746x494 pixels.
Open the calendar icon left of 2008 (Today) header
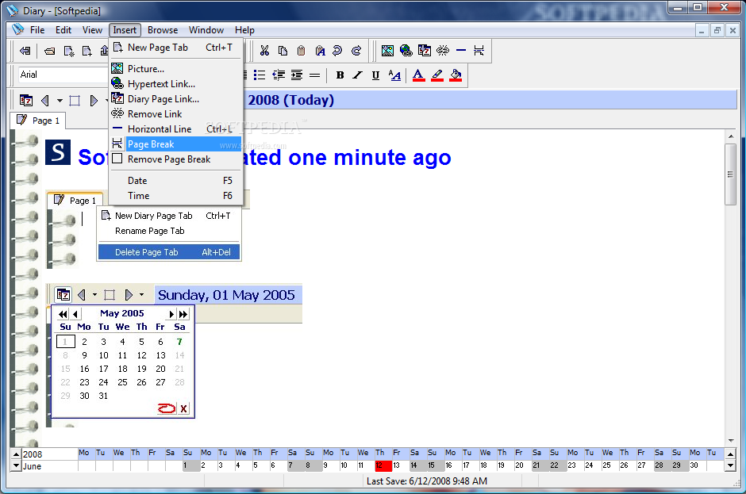pos(26,101)
